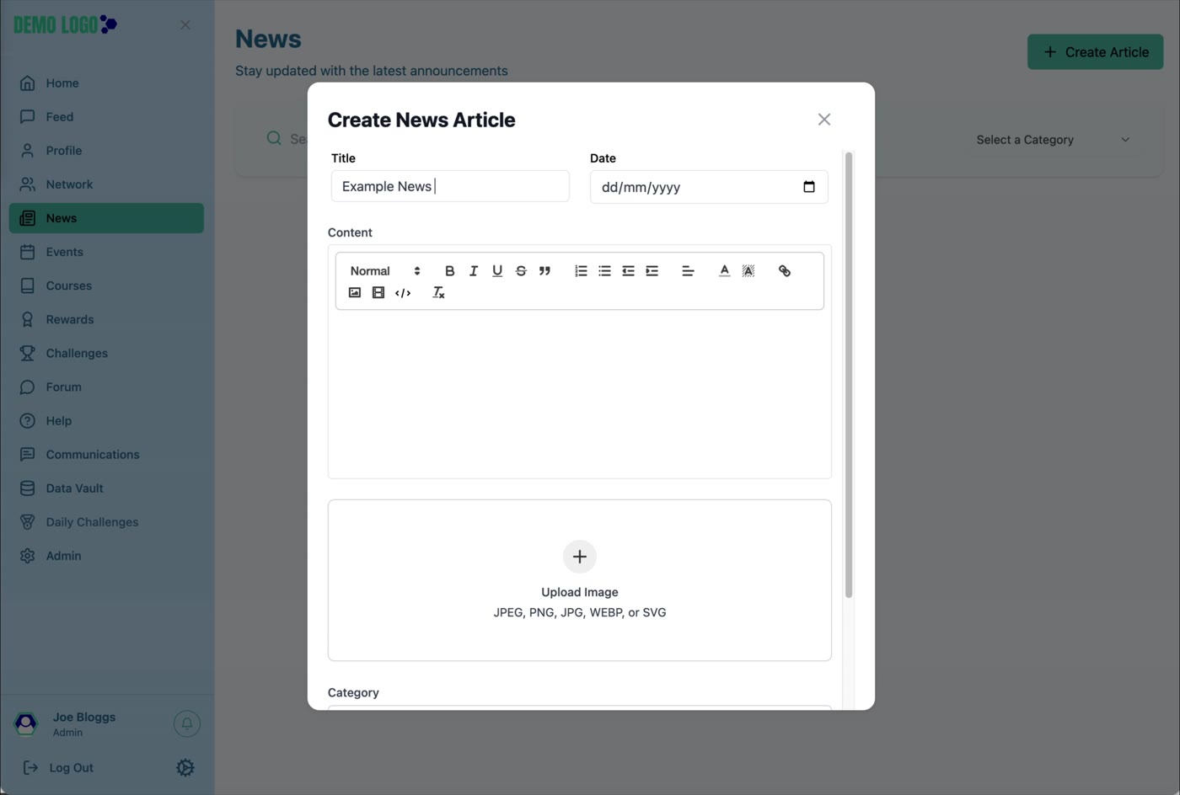This screenshot has width=1180, height=795.
Task: Open Daily Challenges in sidebar
Action: pyautogui.click(x=106, y=522)
